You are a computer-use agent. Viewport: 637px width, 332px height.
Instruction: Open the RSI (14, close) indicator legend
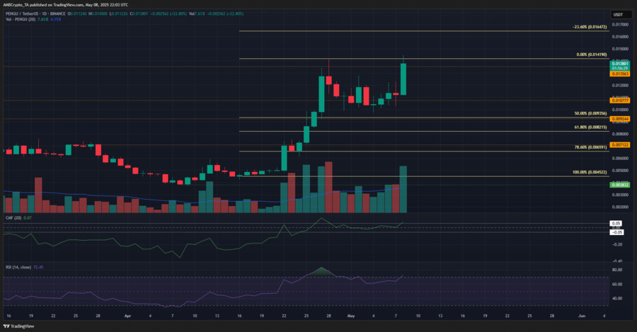point(18,268)
